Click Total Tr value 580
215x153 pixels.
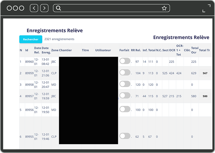pyautogui.click(x=205, y=96)
